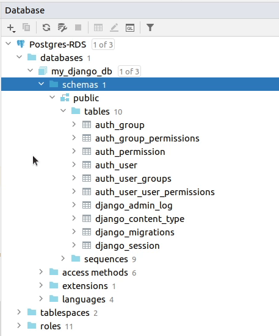Expand the django_admin_log table chevron
This screenshot has height=336, width=279.
coord(74,205)
